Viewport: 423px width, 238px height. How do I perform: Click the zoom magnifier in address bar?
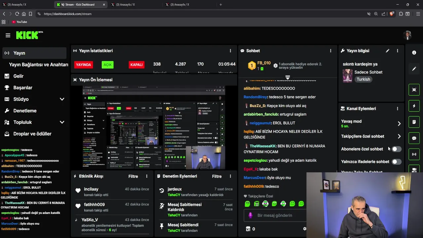coord(376,14)
